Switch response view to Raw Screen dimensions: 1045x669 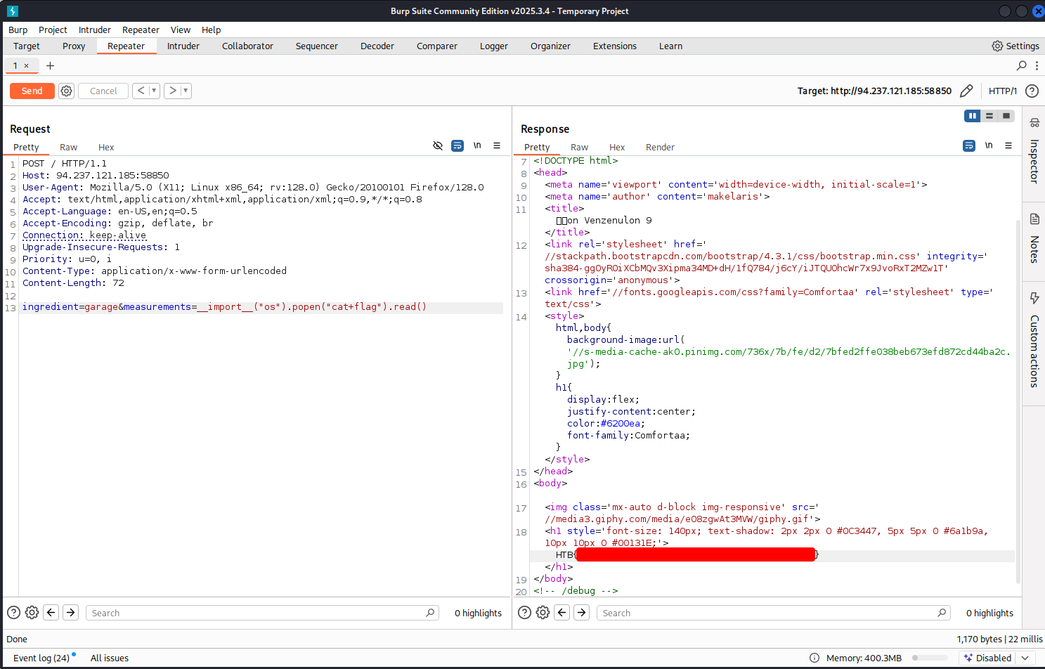coord(579,147)
